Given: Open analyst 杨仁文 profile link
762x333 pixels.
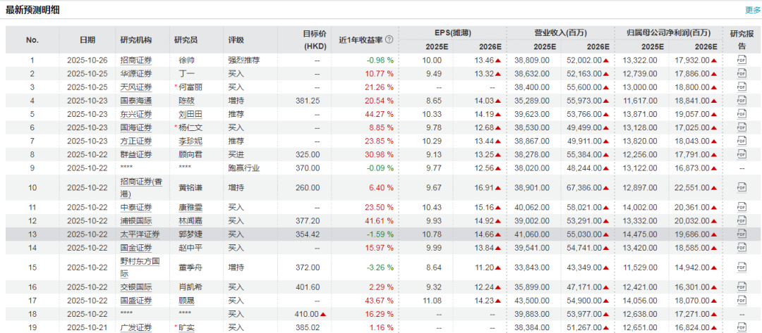Looking at the screenshot, I should (190, 127).
